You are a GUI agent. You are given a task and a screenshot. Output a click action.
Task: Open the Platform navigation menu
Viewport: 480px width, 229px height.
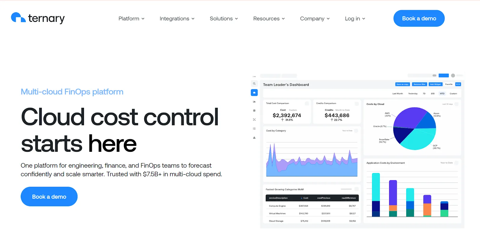(131, 19)
